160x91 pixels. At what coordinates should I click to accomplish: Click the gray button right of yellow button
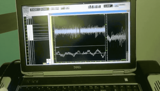click(x=67, y=8)
